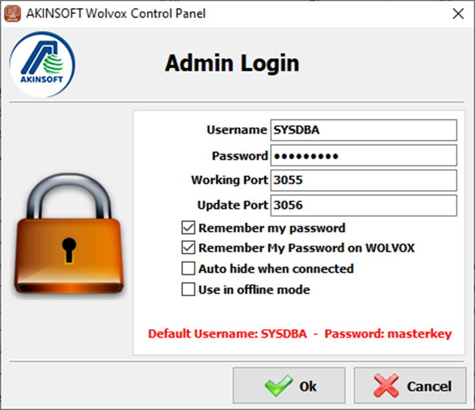Select the Working Port field
475x410 pixels.
(x=363, y=181)
